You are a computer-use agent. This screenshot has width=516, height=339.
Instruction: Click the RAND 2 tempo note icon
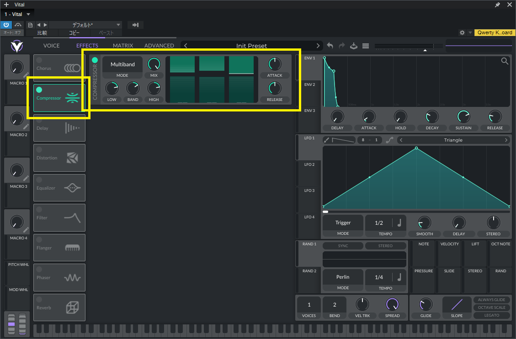point(399,277)
